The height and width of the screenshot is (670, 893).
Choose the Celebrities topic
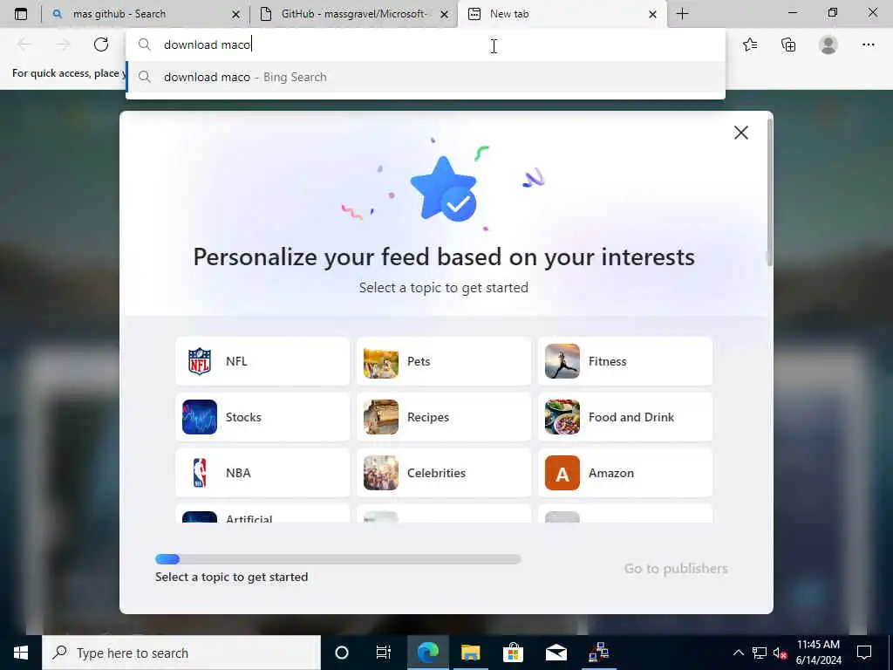click(444, 473)
